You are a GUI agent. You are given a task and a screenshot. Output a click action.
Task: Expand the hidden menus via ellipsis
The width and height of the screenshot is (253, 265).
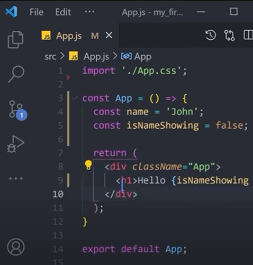click(89, 12)
